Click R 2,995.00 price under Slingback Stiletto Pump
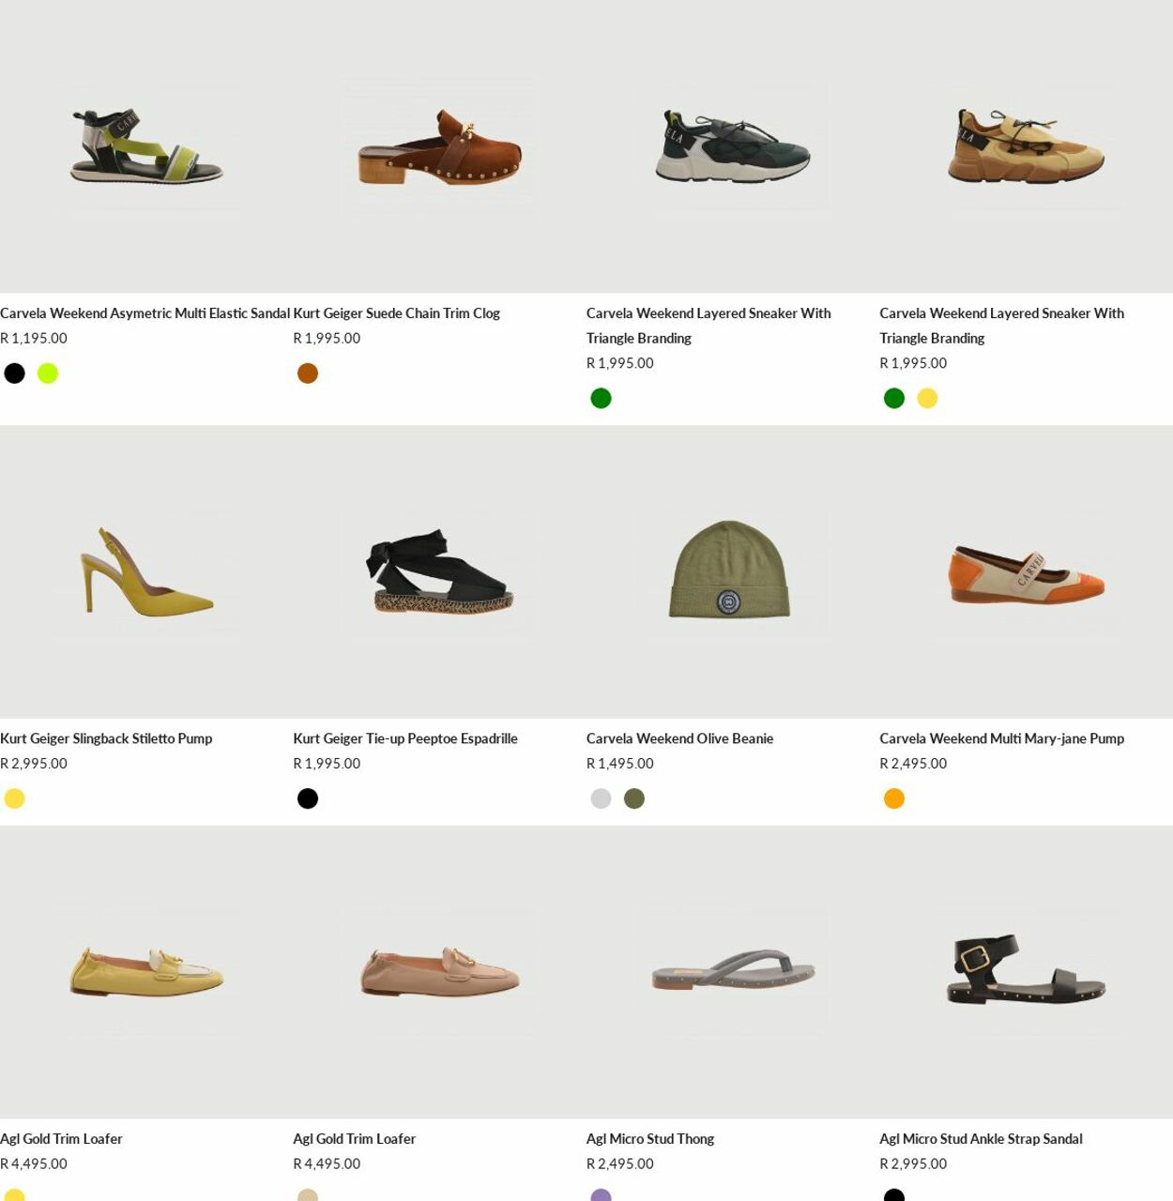The height and width of the screenshot is (1201, 1173). pyautogui.click(x=34, y=764)
